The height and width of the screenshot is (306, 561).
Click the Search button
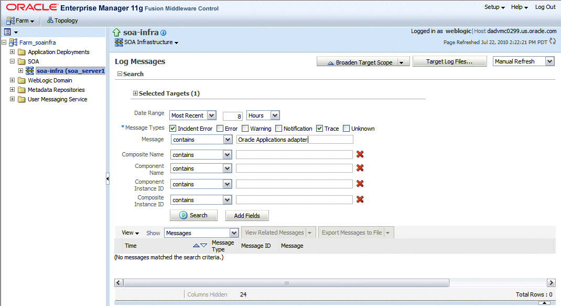pos(193,215)
